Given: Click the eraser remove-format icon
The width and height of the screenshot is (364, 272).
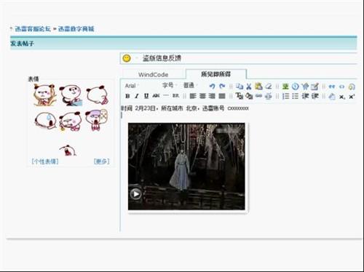Looking at the screenshot, I should 269,86.
